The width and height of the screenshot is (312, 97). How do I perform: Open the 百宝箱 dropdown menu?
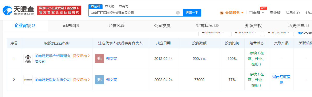click(257, 13)
